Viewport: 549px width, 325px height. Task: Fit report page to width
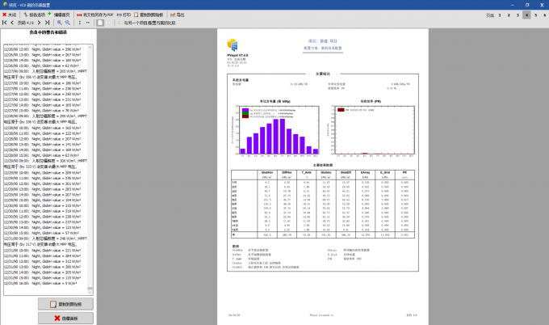click(x=88, y=23)
